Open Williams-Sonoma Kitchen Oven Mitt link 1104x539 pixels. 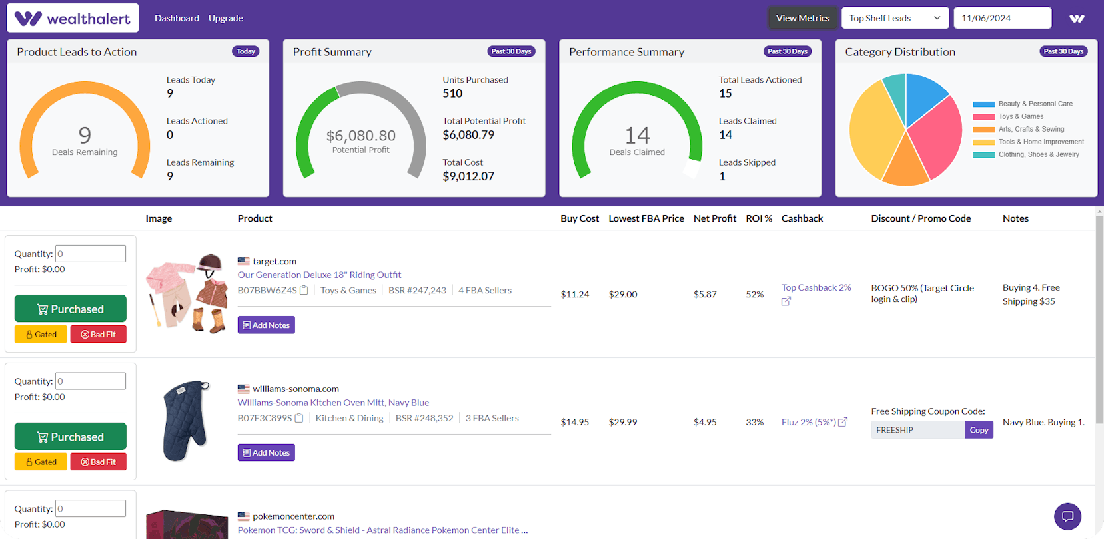[333, 403]
